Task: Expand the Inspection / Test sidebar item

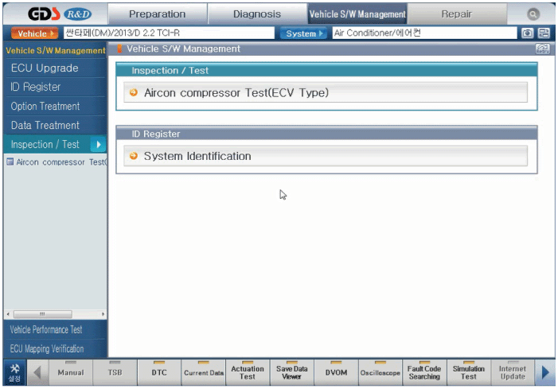Action: coord(54,145)
